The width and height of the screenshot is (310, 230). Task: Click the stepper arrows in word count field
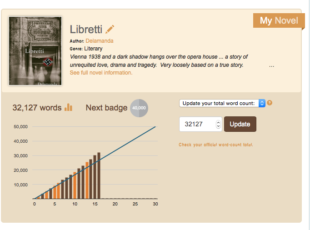218,124
